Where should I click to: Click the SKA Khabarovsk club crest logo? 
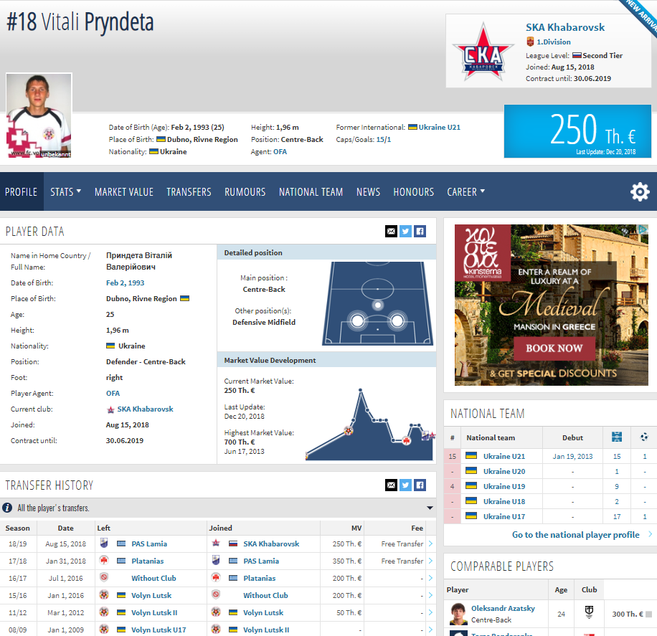pos(483,51)
